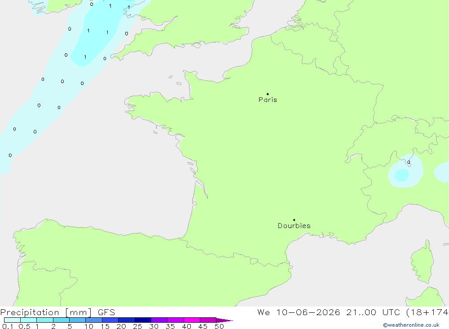This screenshot has height=329, width=449.
Task: Click the 20–25 mm legend color swatch
Action: click(x=127, y=320)
